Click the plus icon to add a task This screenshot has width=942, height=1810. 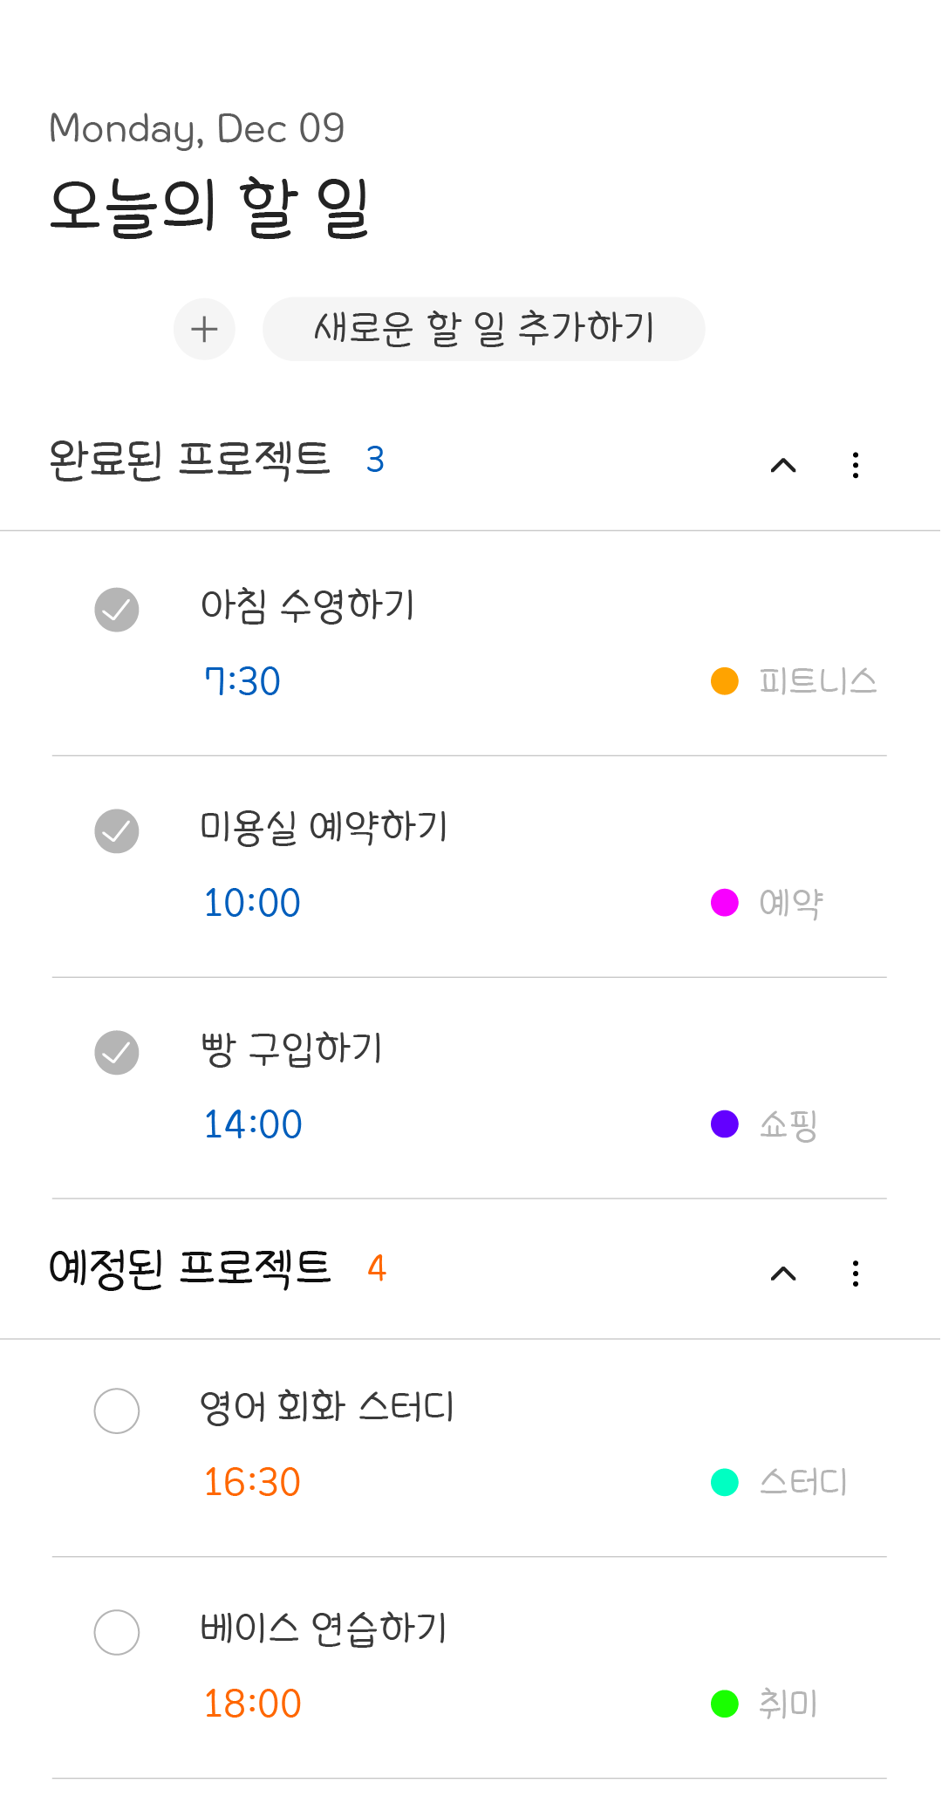click(x=204, y=330)
